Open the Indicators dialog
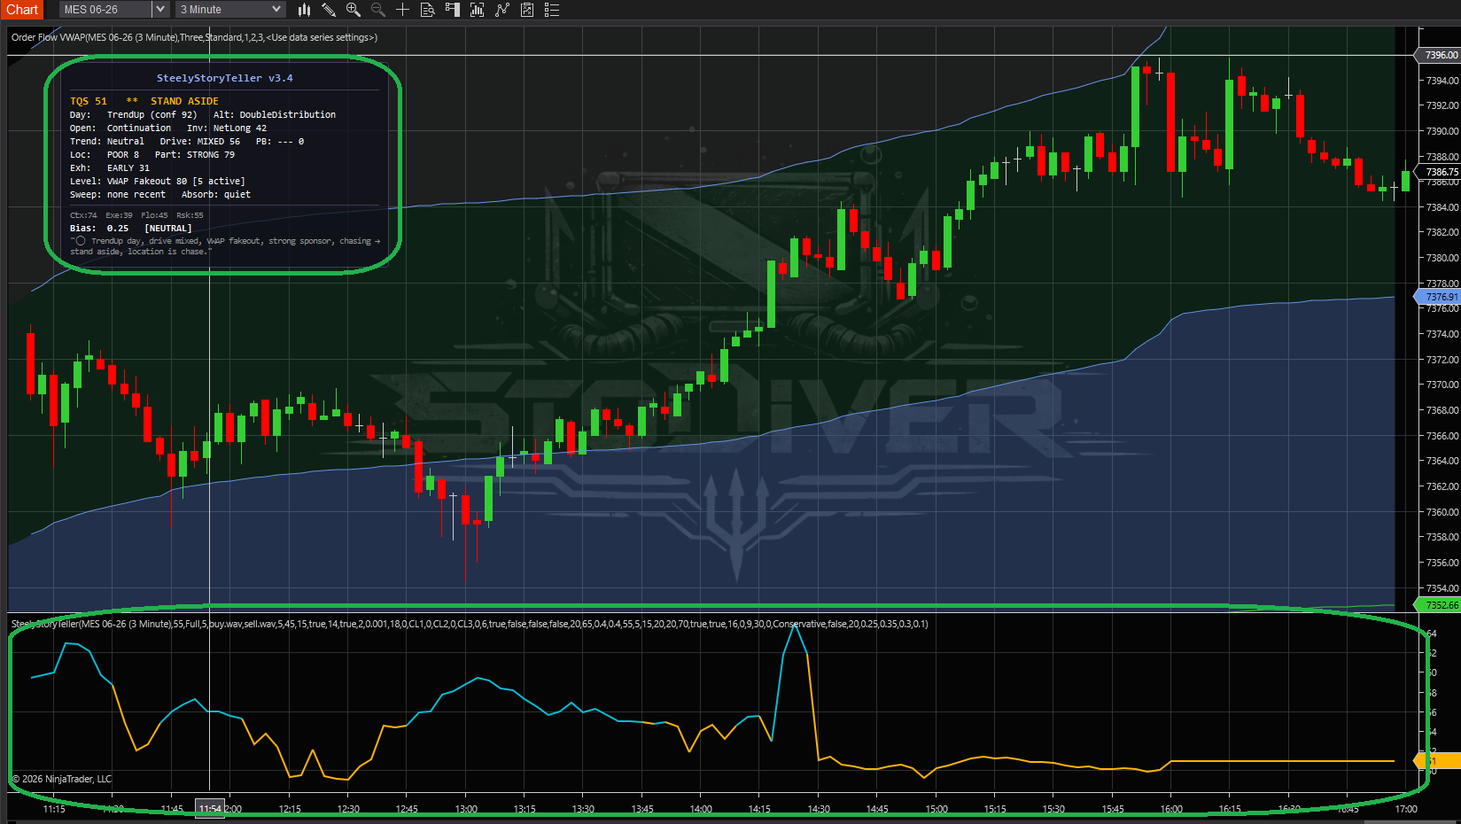The image size is (1461, 824). [x=502, y=10]
